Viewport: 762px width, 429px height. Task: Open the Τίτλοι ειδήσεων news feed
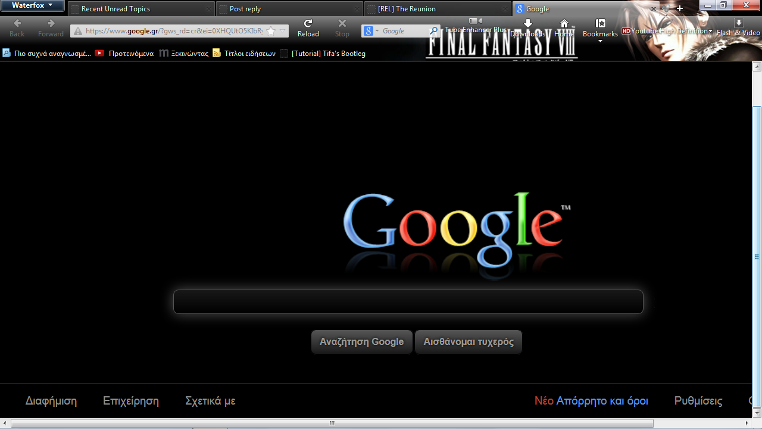pos(244,53)
